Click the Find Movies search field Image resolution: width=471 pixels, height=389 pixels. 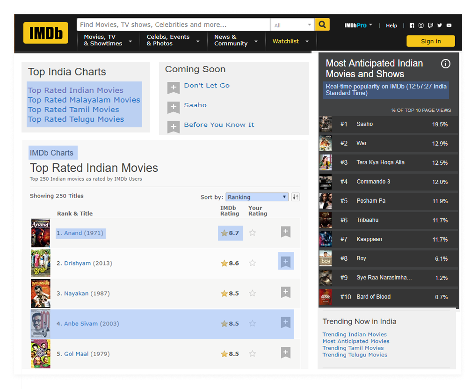click(x=173, y=25)
